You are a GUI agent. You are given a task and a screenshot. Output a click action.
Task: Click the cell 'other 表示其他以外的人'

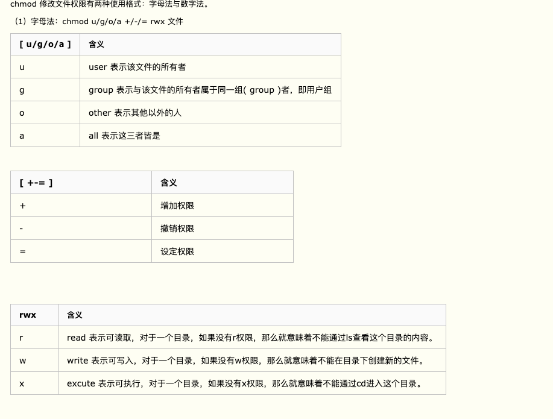pyautogui.click(x=210, y=113)
